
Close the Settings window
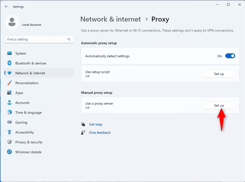coord(240,5)
